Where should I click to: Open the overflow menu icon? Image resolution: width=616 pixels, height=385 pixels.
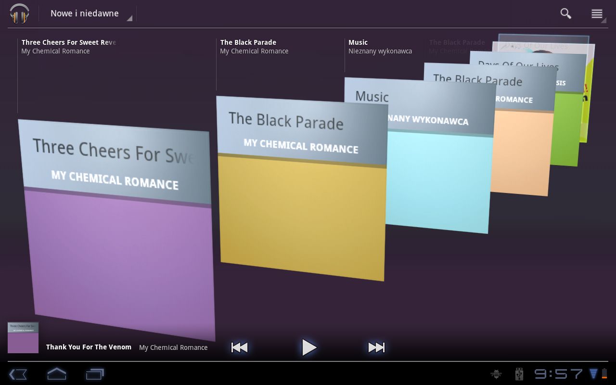(597, 14)
